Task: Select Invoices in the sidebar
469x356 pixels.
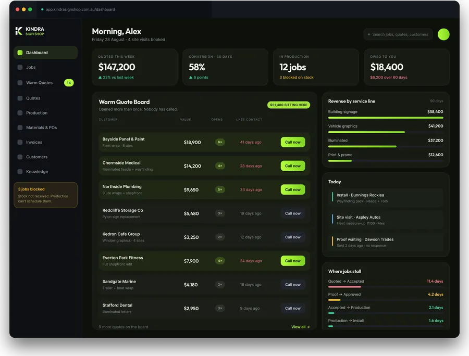Action: 45,142
